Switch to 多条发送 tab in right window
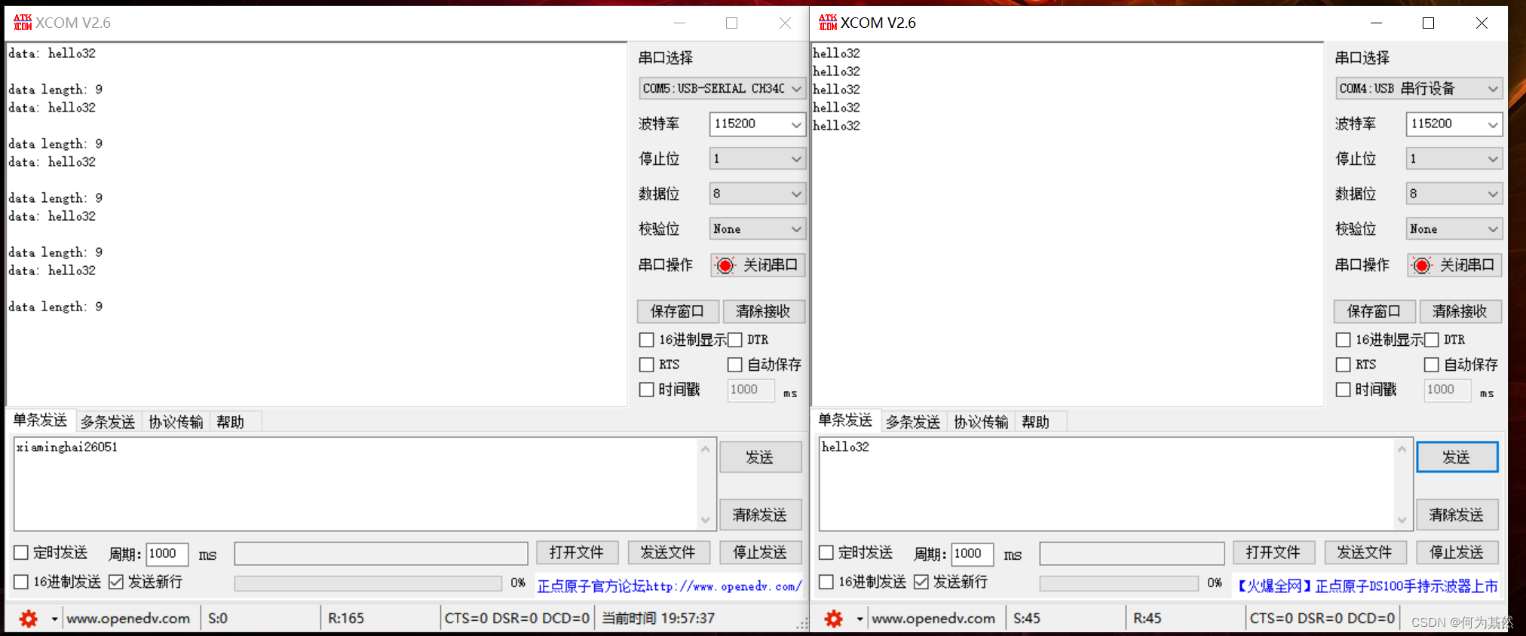Screen dimensions: 1526x636 [x=913, y=422]
